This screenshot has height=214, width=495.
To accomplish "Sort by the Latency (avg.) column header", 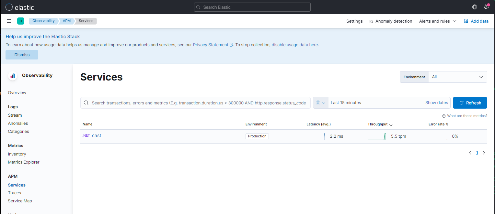I will (x=318, y=124).
